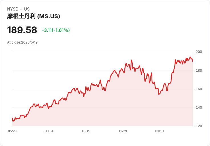Click the 120 price axis label
The height and width of the screenshot is (146, 210).
point(199,126)
